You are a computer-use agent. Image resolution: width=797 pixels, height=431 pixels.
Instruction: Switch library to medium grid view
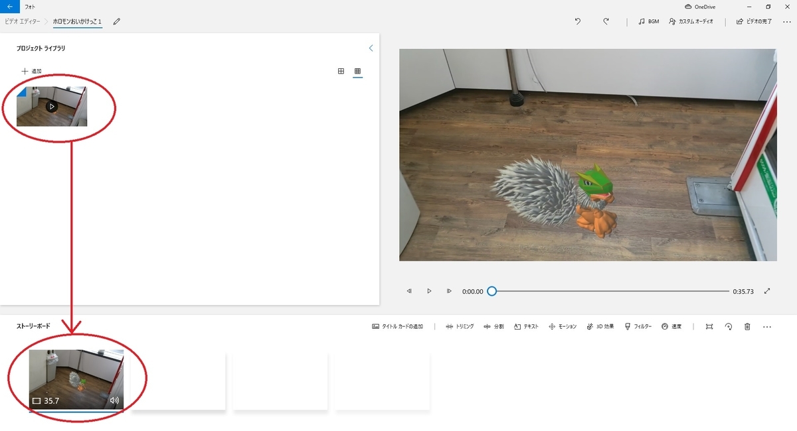tap(341, 71)
